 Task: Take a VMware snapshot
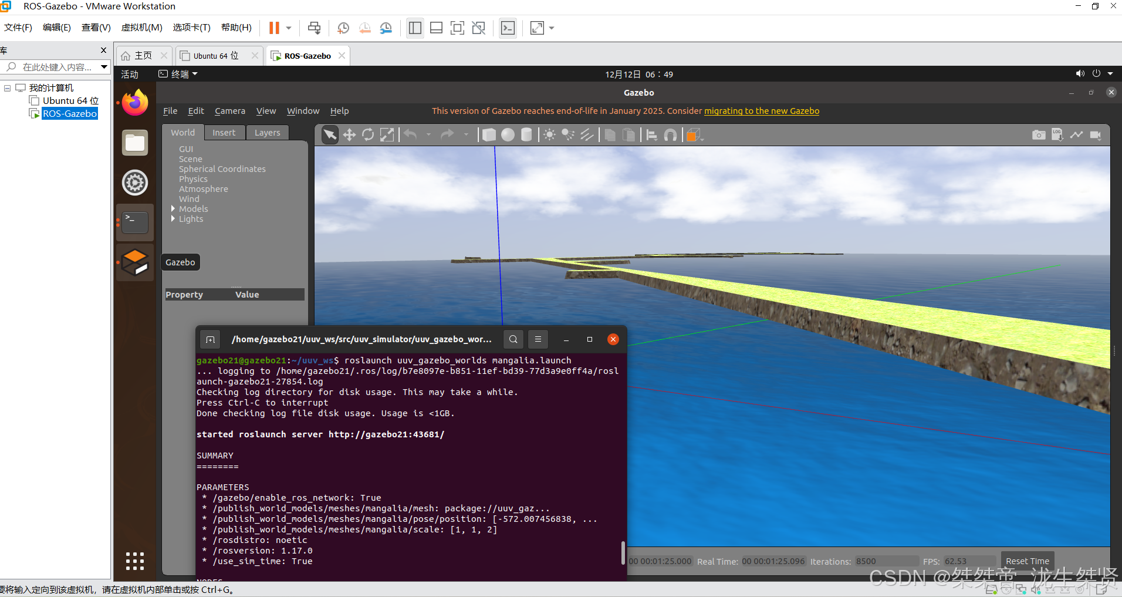pyautogui.click(x=343, y=28)
